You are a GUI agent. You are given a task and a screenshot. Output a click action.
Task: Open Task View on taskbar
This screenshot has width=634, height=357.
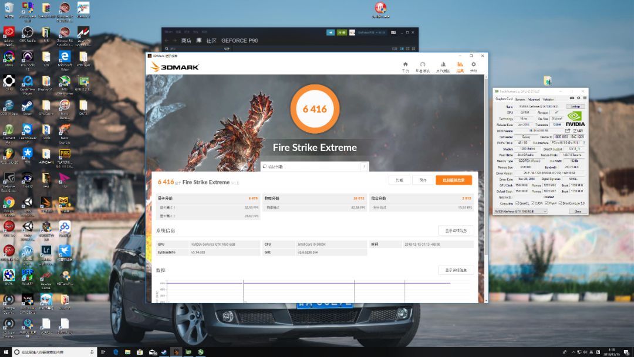103,352
